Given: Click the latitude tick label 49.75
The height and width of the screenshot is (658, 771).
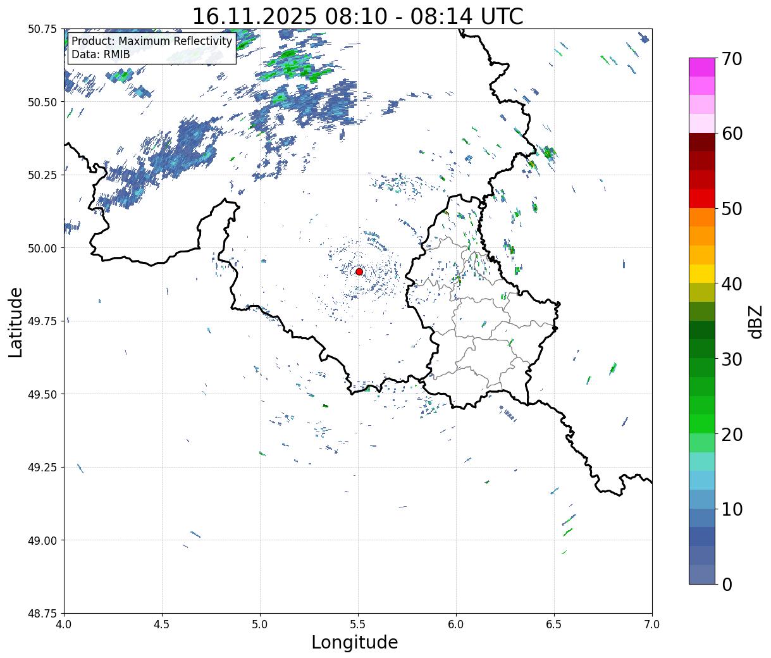Looking at the screenshot, I should click(x=42, y=321).
